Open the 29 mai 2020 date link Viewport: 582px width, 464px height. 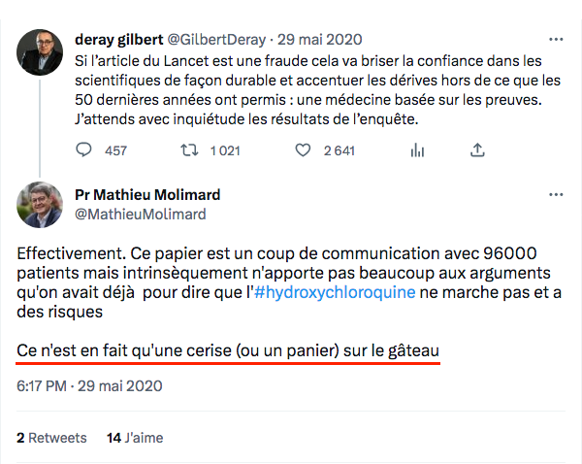pos(320,40)
